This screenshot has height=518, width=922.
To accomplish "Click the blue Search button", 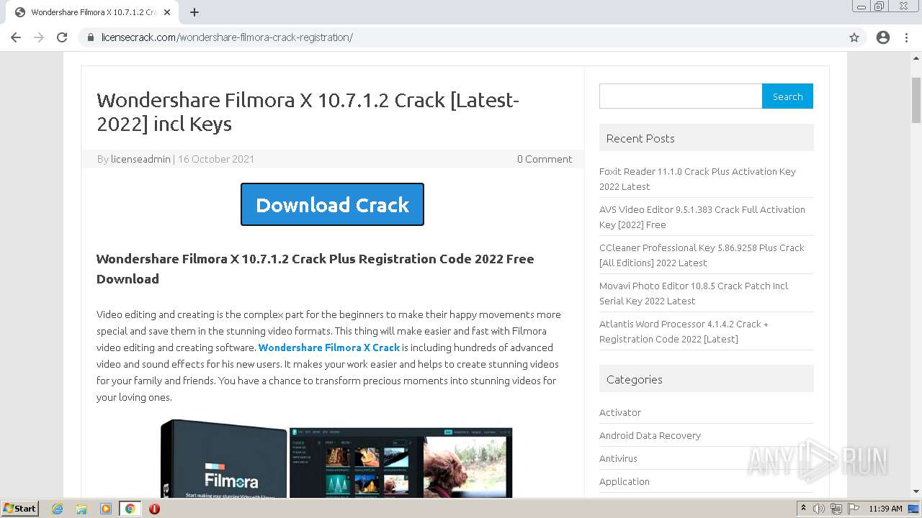I will (x=787, y=96).
